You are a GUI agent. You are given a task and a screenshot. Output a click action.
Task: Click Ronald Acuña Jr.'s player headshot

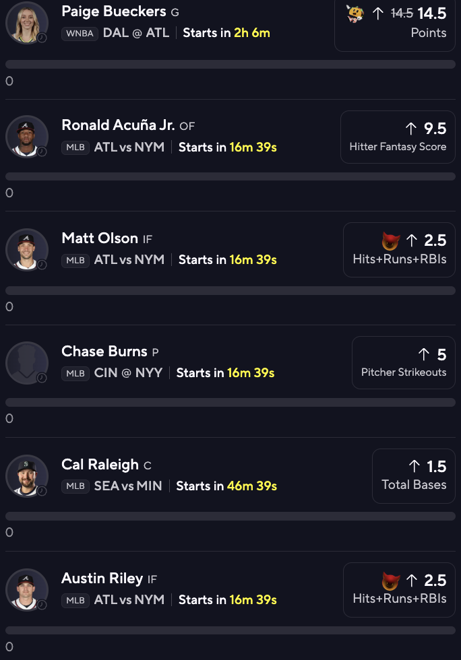(x=27, y=135)
